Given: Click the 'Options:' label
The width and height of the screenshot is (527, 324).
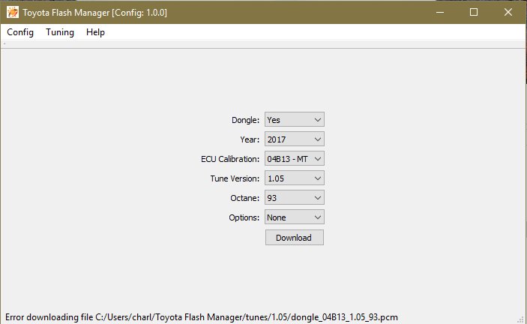Looking at the screenshot, I should click(244, 217).
